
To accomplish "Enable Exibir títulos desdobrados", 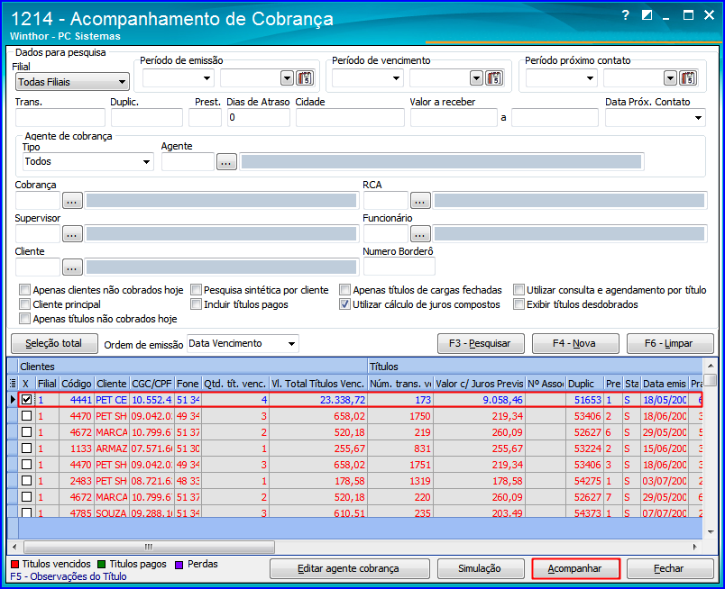I will click(519, 304).
